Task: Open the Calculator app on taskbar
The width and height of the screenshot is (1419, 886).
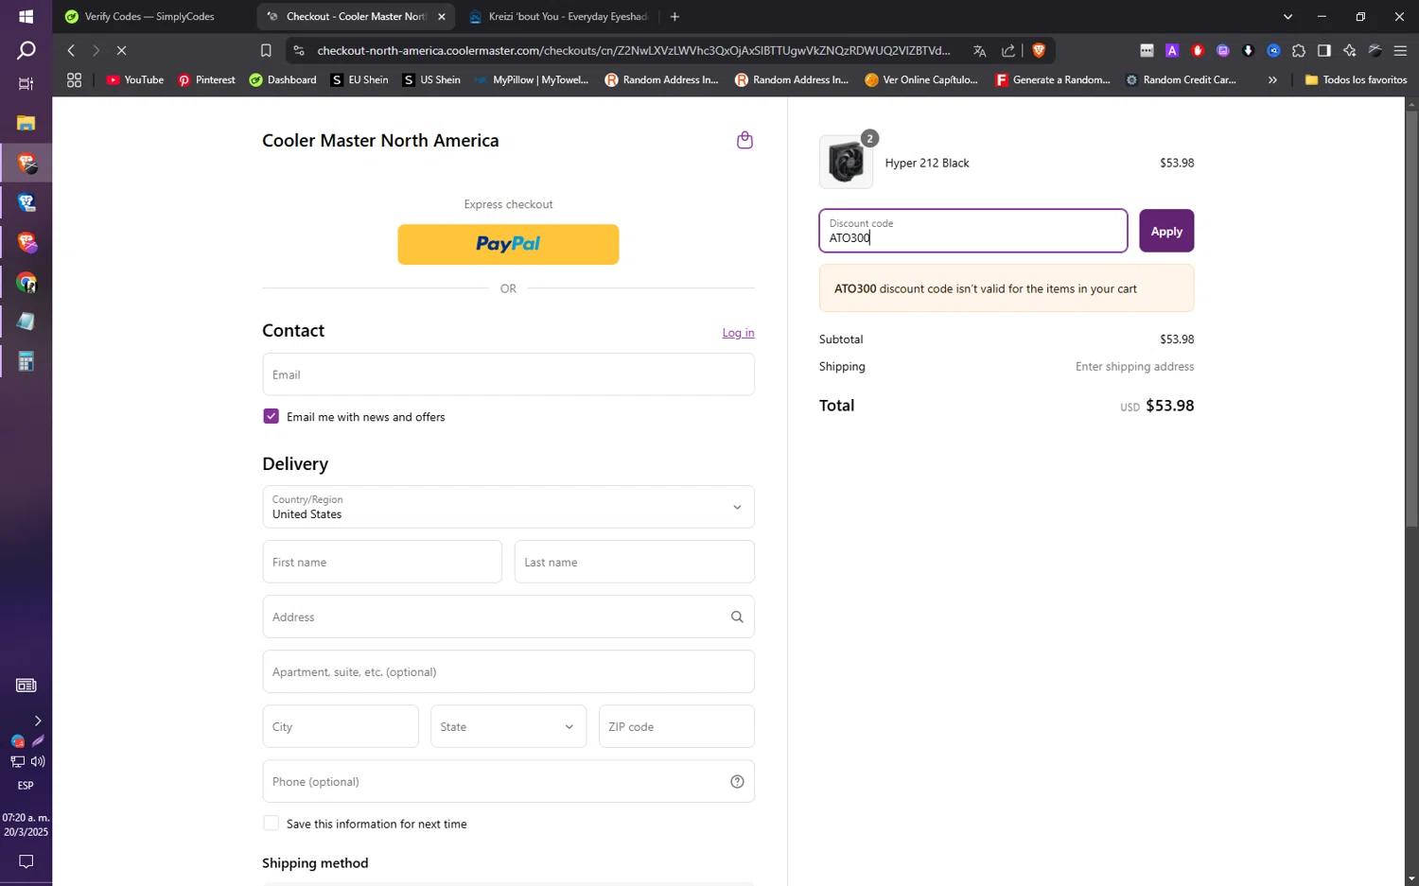Action: (26, 361)
